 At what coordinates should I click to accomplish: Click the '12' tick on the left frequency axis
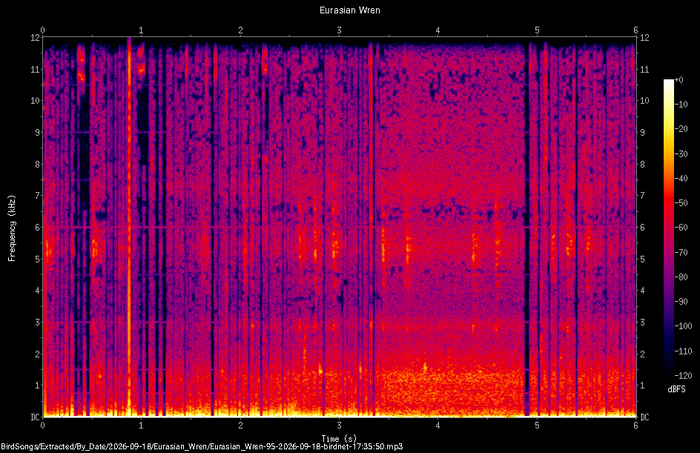[35, 38]
